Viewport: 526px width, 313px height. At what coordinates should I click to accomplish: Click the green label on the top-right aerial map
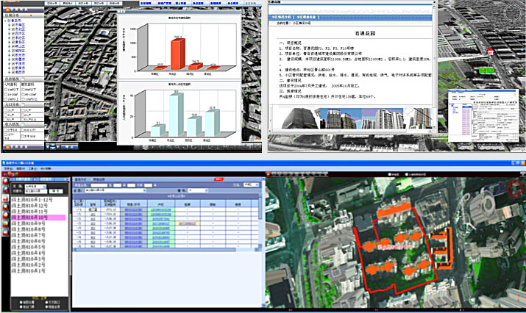[486, 70]
